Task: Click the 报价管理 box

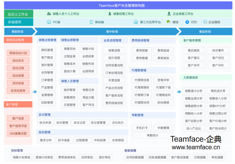Action: [x=47, y=65]
